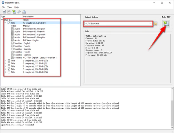This screenshot has width=174, height=133.
Task: Close the MakeMKV window
Action: (170, 3)
